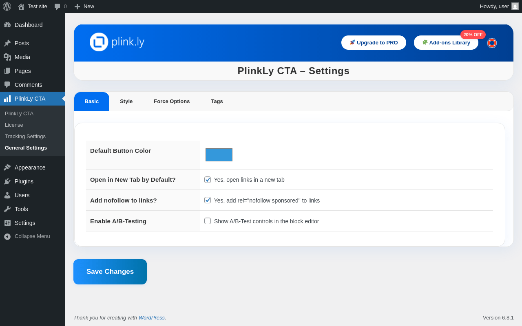Click the Settings sliders icon
Screen dimensions: 522x326
pos(7,223)
